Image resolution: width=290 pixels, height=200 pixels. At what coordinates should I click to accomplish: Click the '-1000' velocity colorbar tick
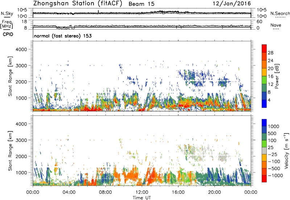275,175
